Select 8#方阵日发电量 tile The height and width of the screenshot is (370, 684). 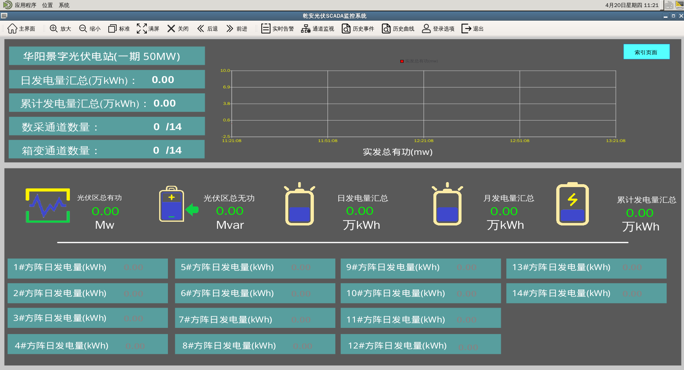255,344
